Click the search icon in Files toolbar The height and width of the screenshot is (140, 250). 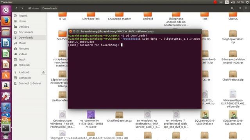click(x=232, y=8)
